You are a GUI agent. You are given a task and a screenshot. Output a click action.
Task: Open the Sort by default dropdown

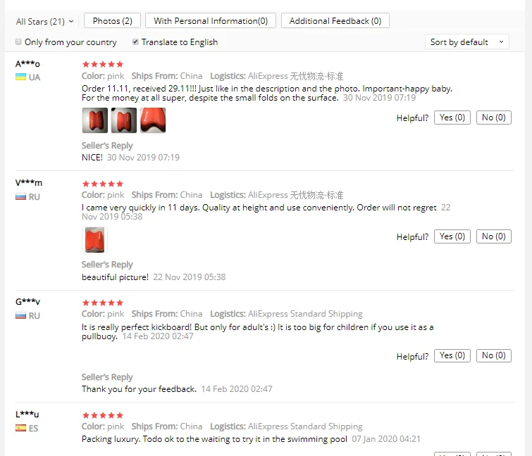tap(467, 42)
